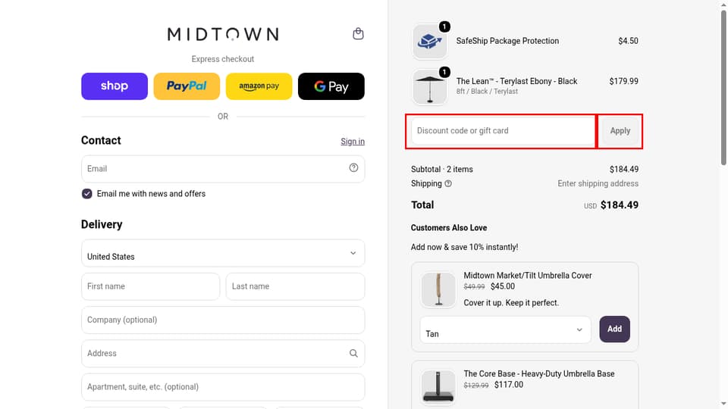This screenshot has width=728, height=409.
Task: Focus the Address field
Action: (x=223, y=354)
